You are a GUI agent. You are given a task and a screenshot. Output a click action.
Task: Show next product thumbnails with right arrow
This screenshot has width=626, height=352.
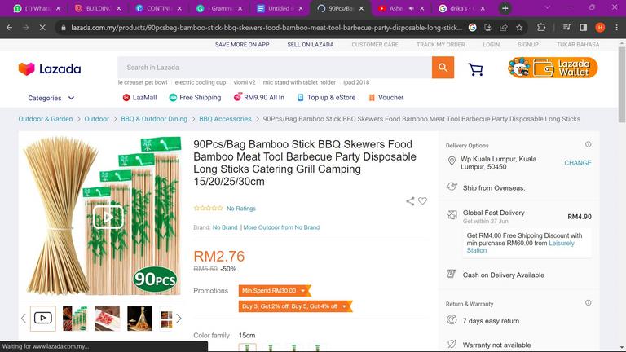[179, 319]
